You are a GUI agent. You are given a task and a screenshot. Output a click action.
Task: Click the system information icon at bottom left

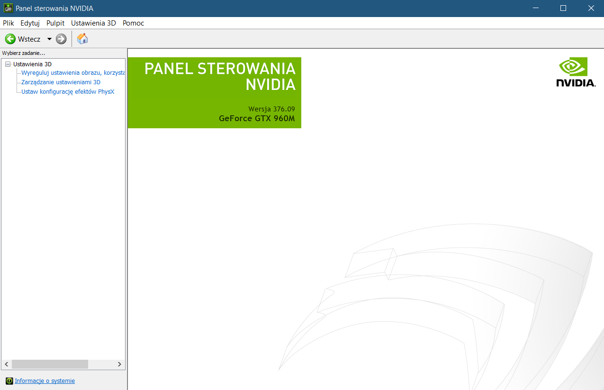[9, 381]
